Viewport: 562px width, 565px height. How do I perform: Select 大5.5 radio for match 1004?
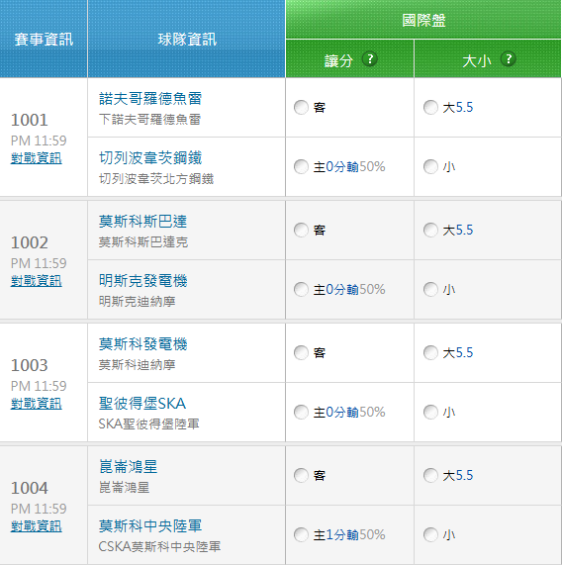tap(430, 475)
